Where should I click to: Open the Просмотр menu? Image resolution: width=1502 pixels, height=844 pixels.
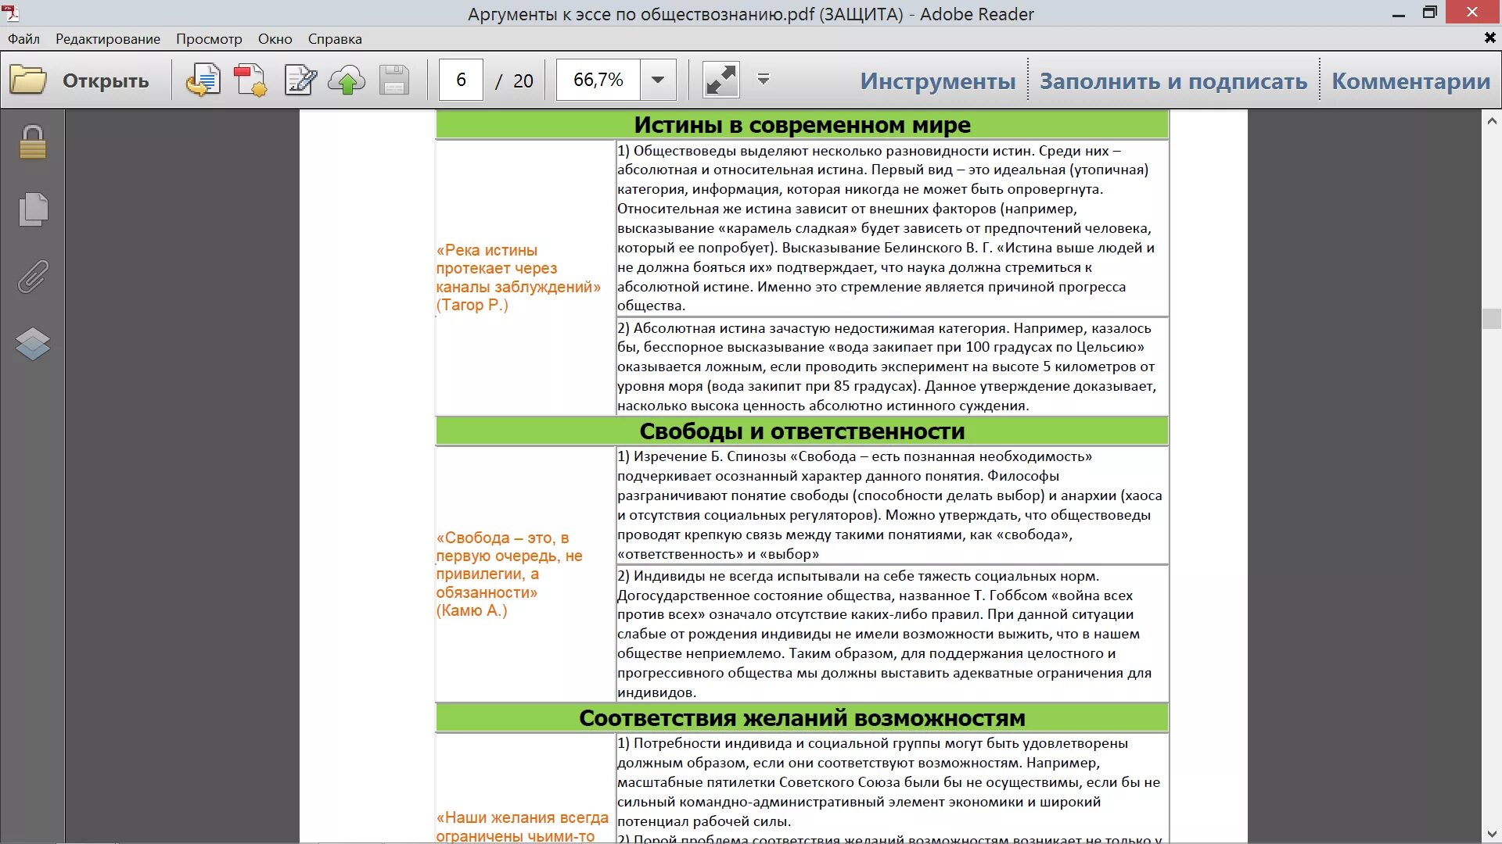[x=209, y=39]
